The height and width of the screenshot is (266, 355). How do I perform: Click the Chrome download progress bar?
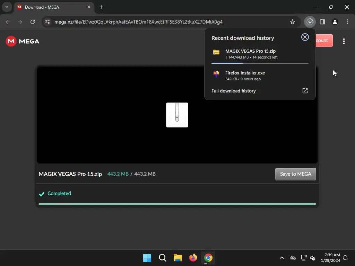[260, 63]
